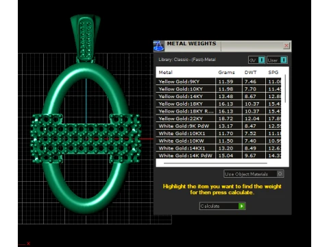Screen dimensions: 329x247
Task: Click the 15.04 grams value
Action: [226, 156]
